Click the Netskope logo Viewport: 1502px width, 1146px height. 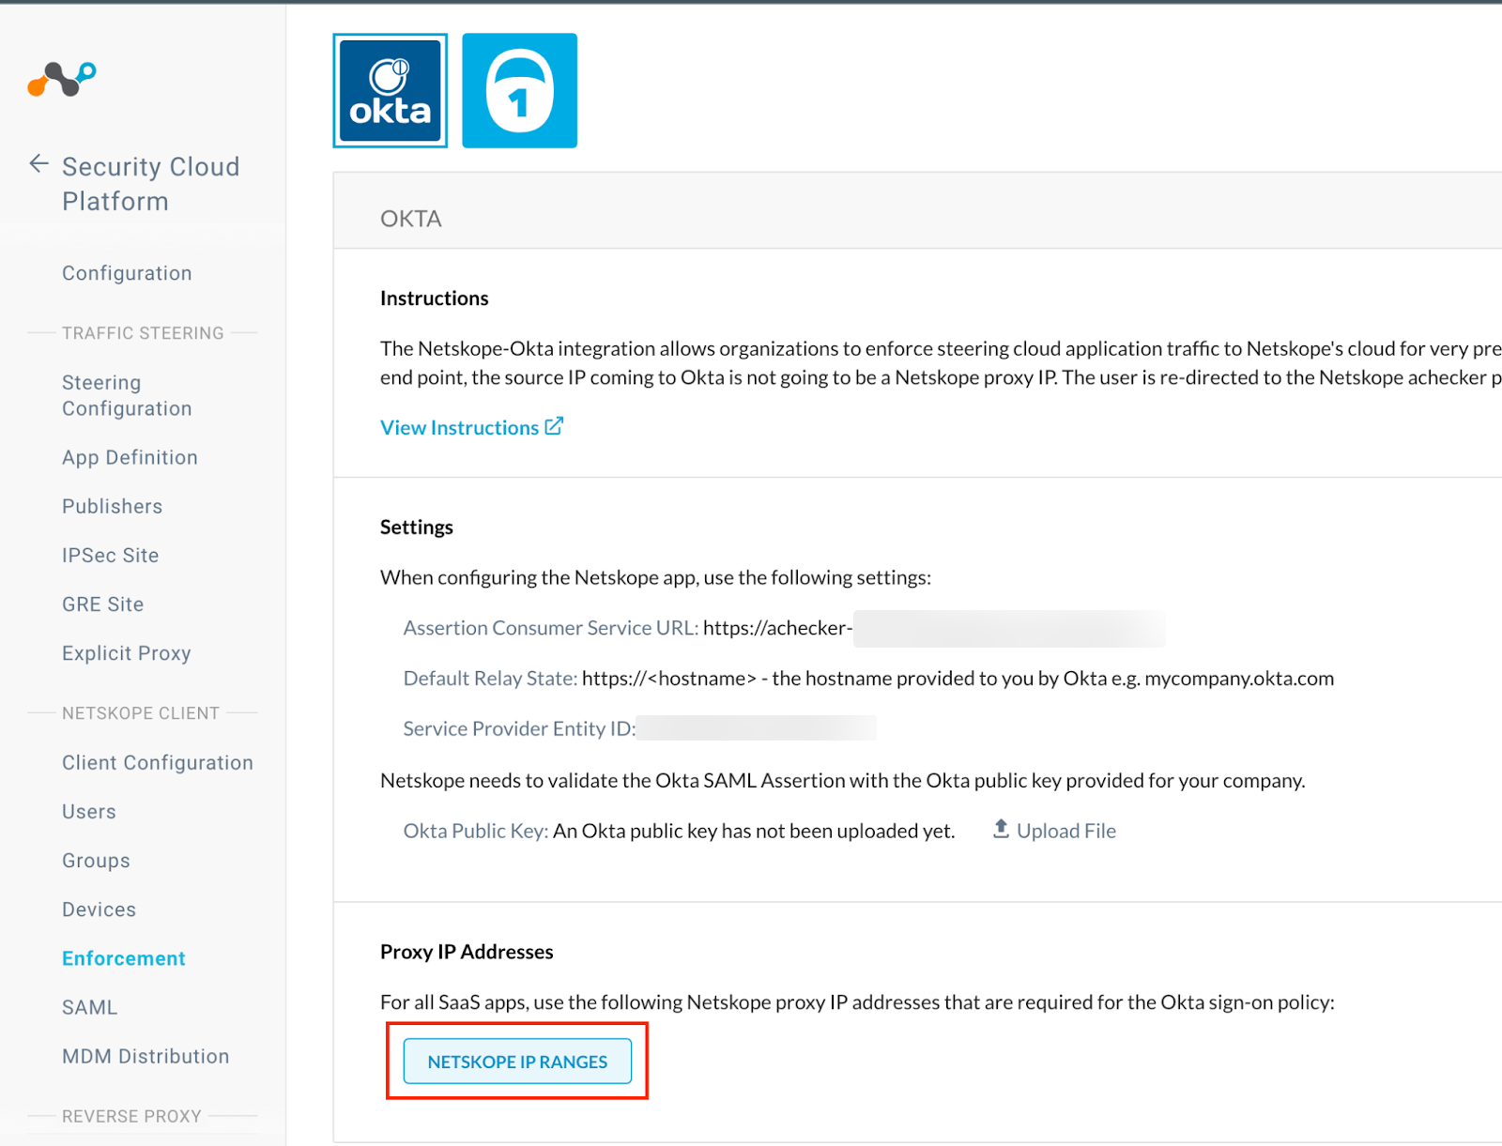coord(62,80)
